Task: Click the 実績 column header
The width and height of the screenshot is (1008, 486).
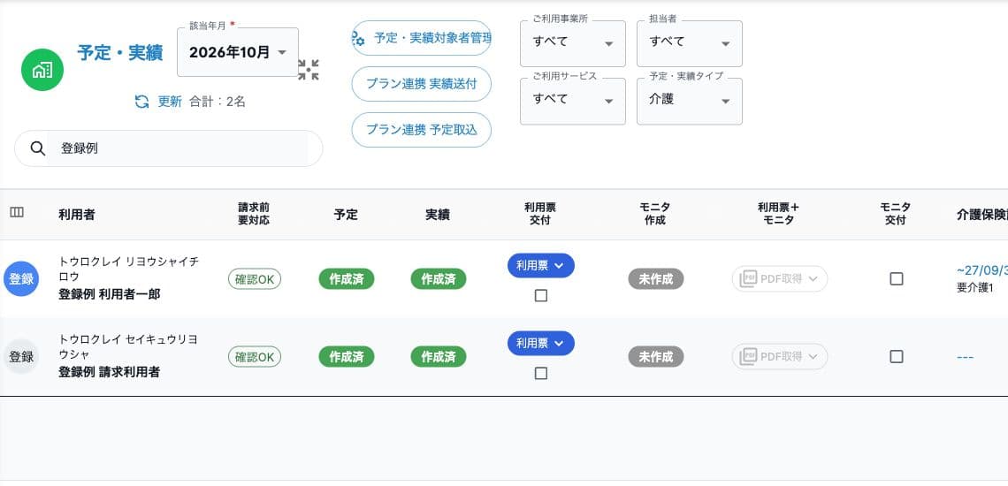Action: (x=438, y=215)
